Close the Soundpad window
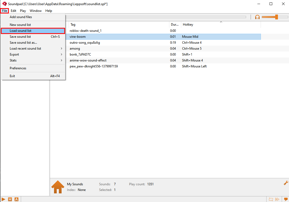The width and height of the screenshot is (289, 202). 283,4
